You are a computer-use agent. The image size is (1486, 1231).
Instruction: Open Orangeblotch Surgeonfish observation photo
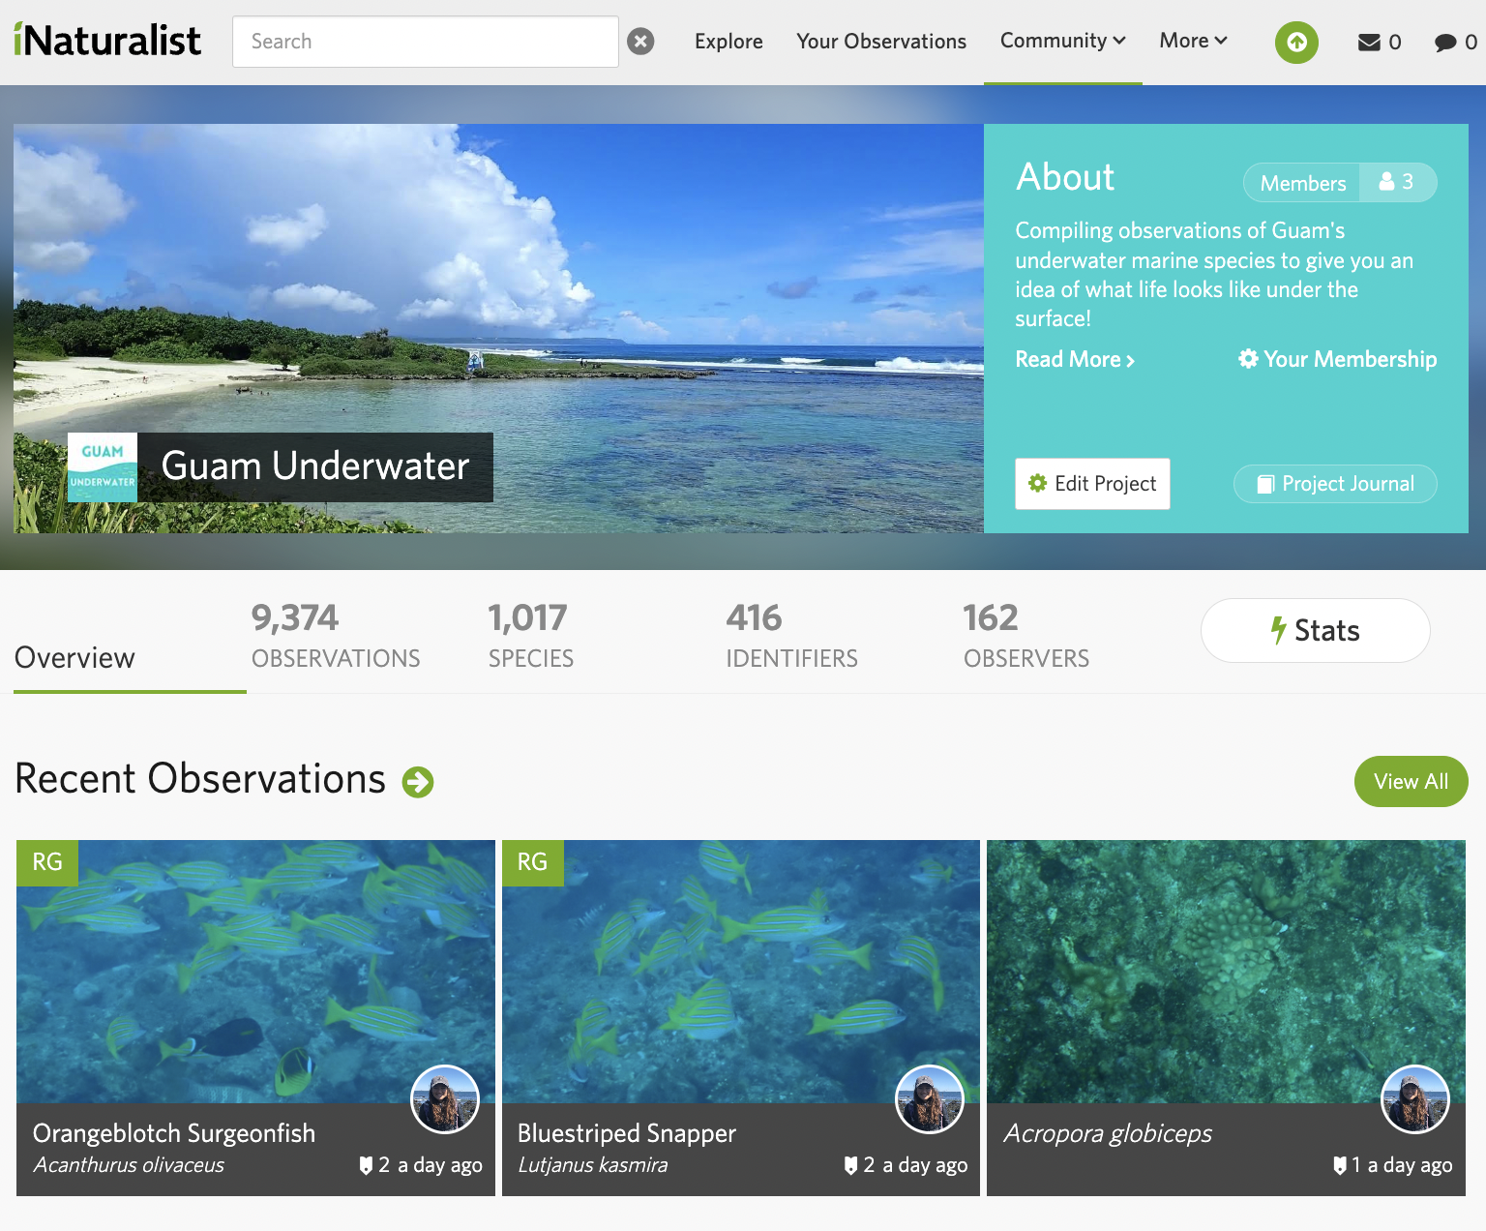pyautogui.click(x=255, y=972)
